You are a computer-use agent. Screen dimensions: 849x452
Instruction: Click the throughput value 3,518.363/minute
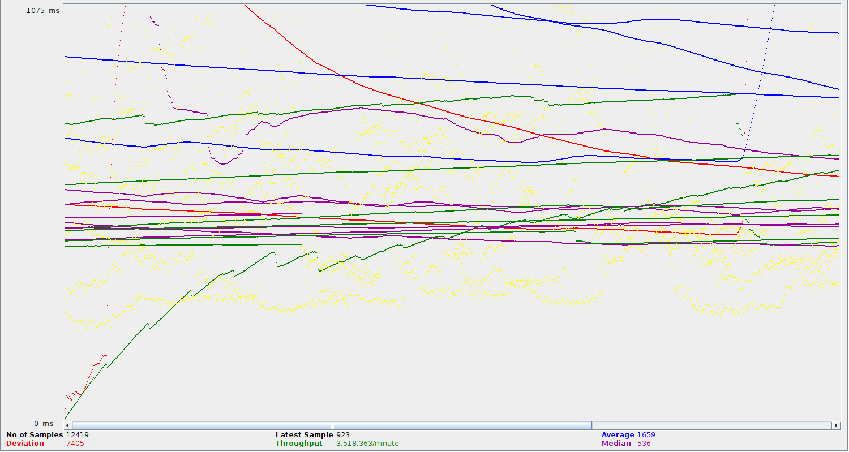367,444
